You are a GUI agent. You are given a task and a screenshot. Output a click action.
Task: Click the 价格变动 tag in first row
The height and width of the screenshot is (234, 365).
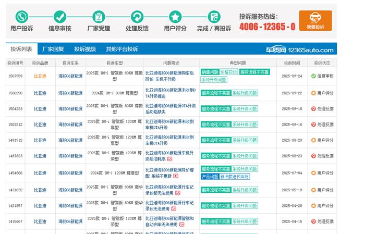pos(228,72)
